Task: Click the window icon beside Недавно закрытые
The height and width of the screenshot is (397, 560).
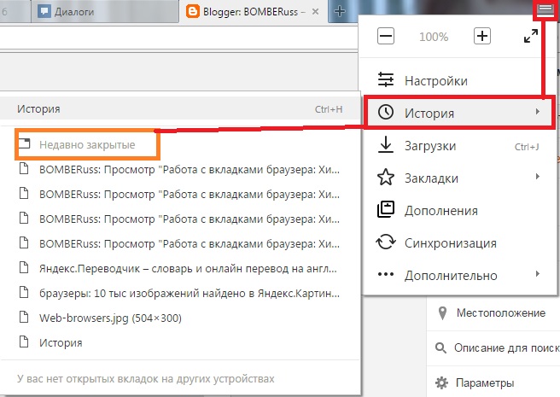Action: [x=24, y=143]
